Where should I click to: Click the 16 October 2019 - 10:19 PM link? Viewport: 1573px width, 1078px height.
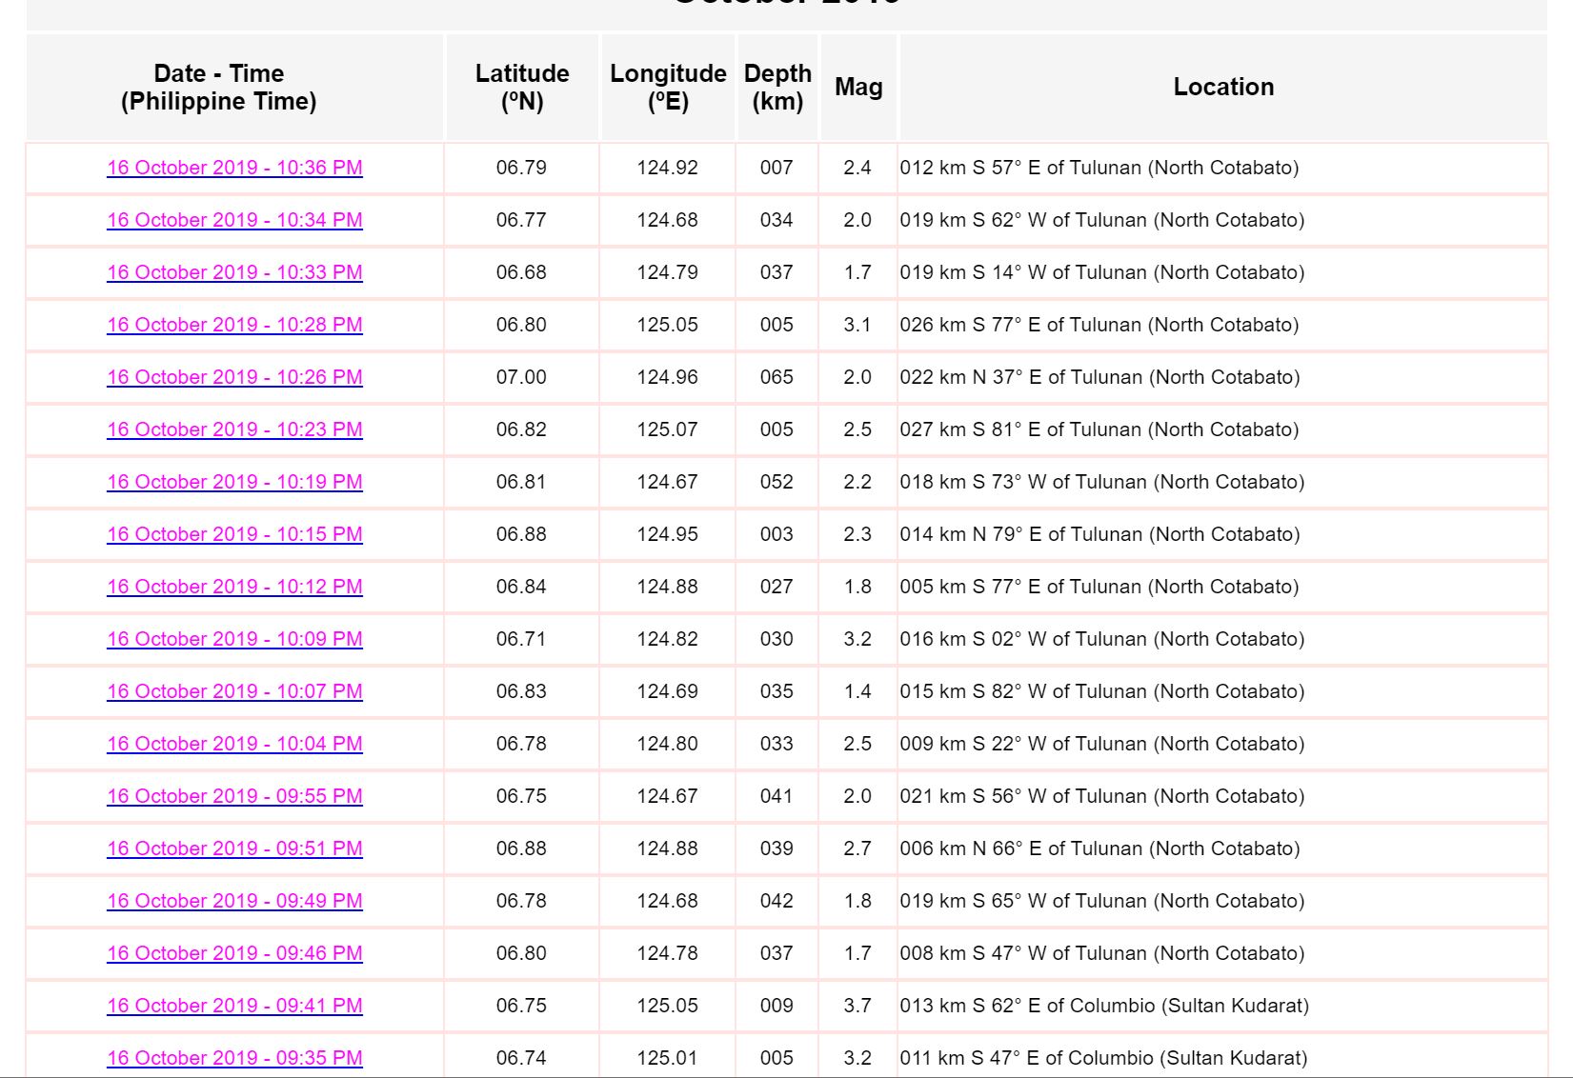[x=234, y=482]
